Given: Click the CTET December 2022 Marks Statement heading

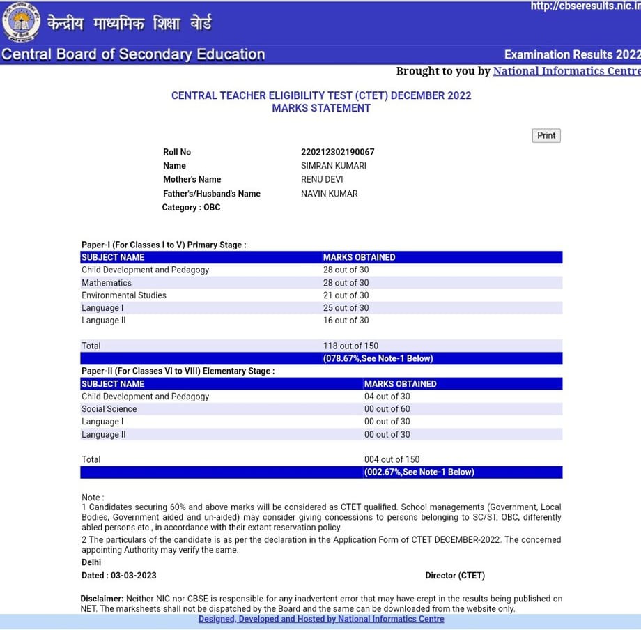Looking at the screenshot, I should click(321, 102).
